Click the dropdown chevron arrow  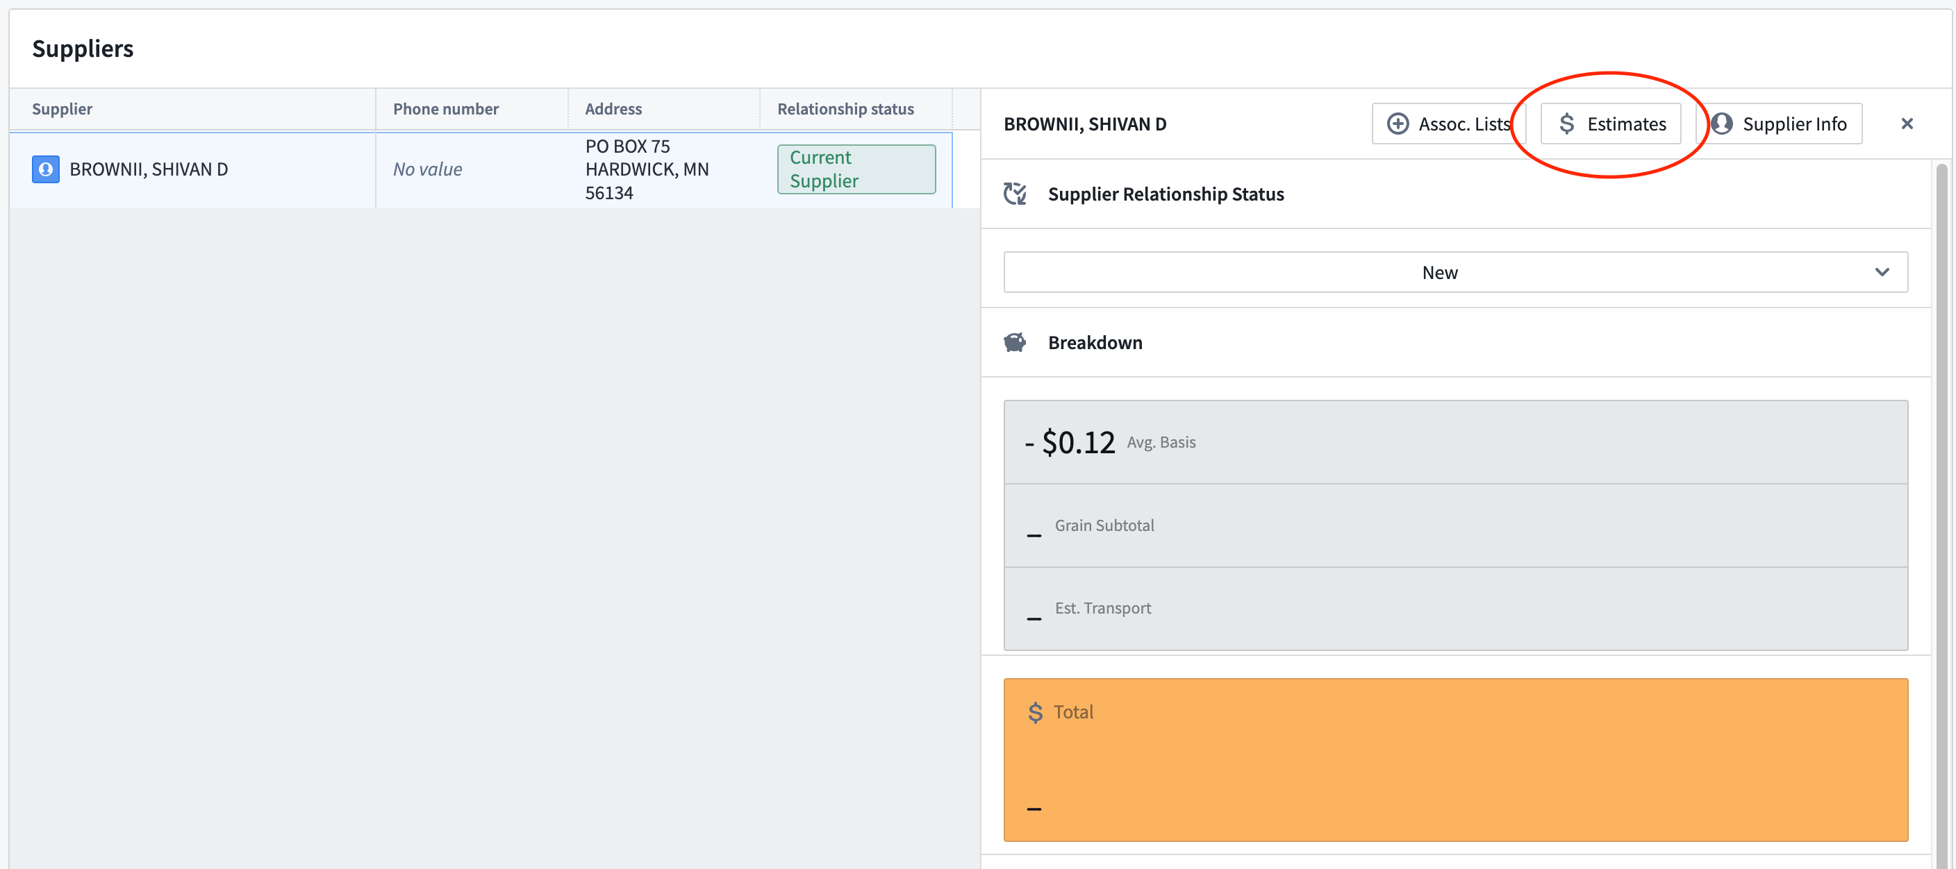click(1882, 273)
